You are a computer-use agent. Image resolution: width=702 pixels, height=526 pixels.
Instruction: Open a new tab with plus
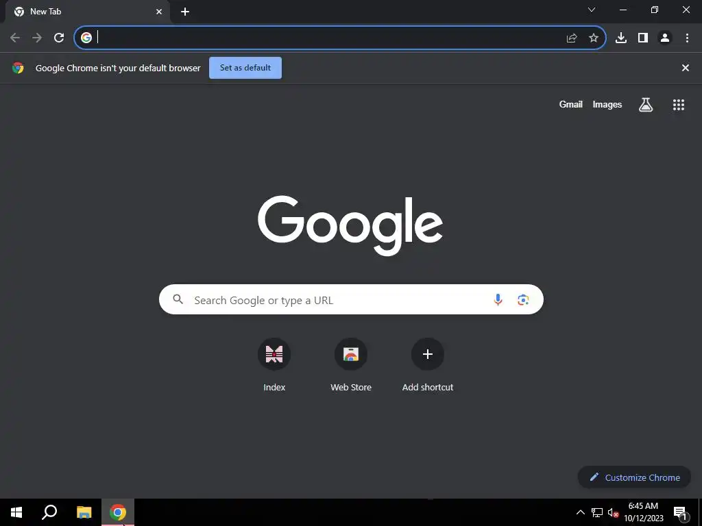coord(185,12)
